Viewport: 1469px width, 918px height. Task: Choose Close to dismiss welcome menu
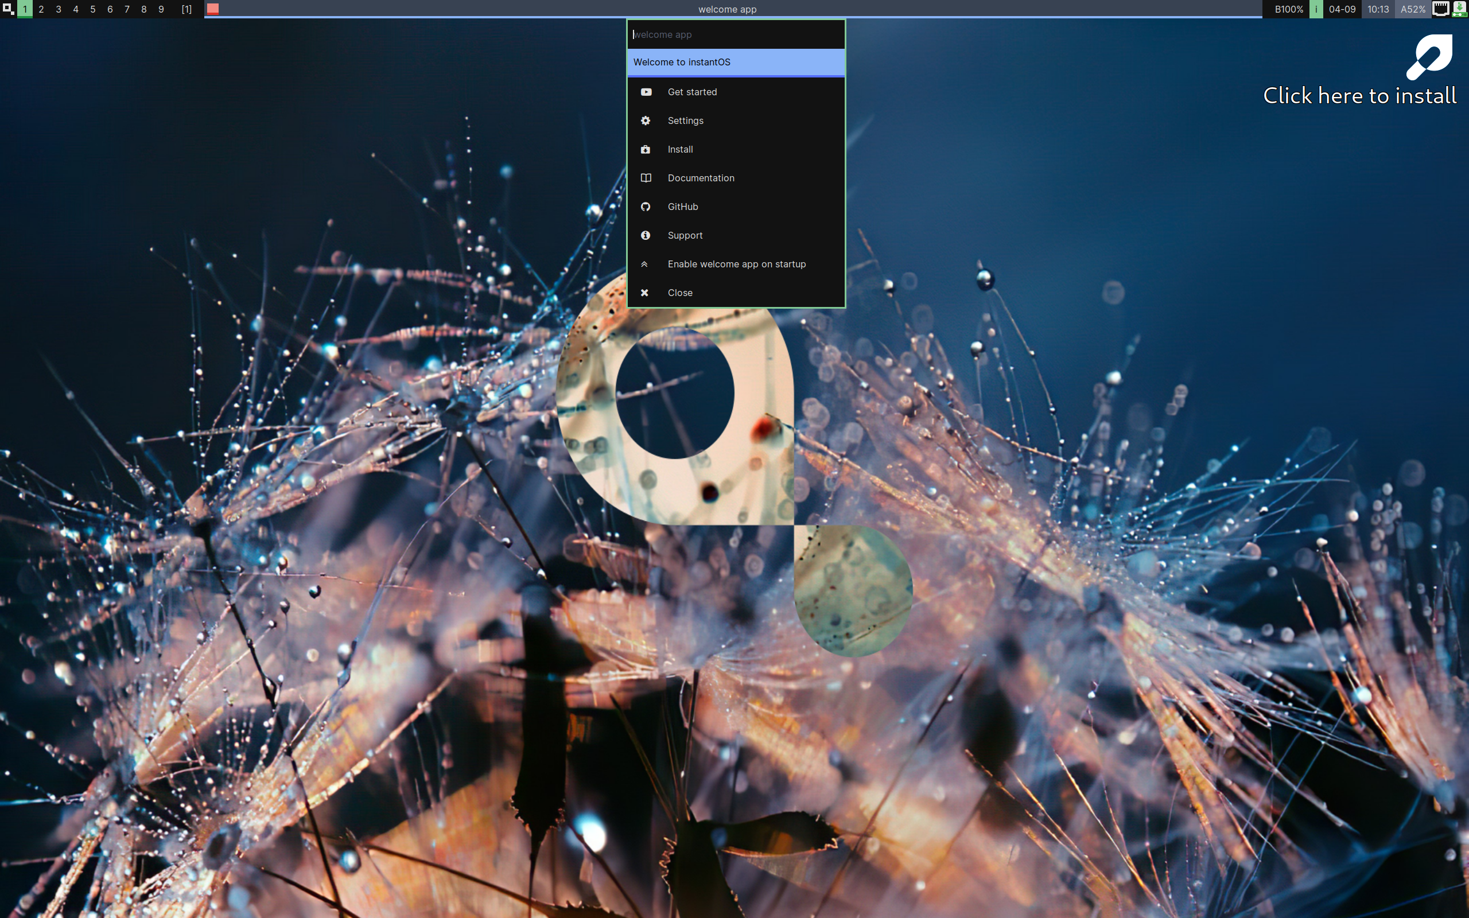coord(736,293)
